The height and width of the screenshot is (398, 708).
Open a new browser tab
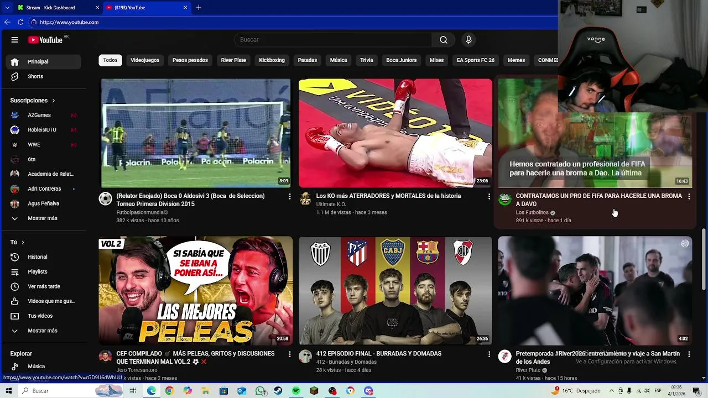pyautogui.click(x=199, y=7)
